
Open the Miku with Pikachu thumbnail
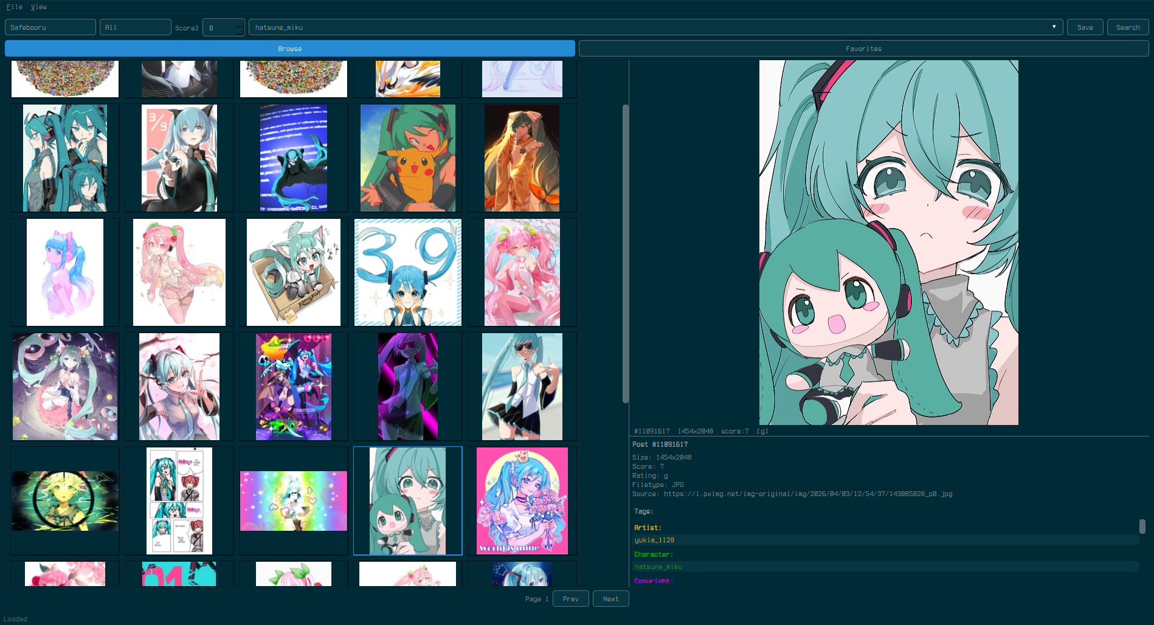pyautogui.click(x=407, y=157)
